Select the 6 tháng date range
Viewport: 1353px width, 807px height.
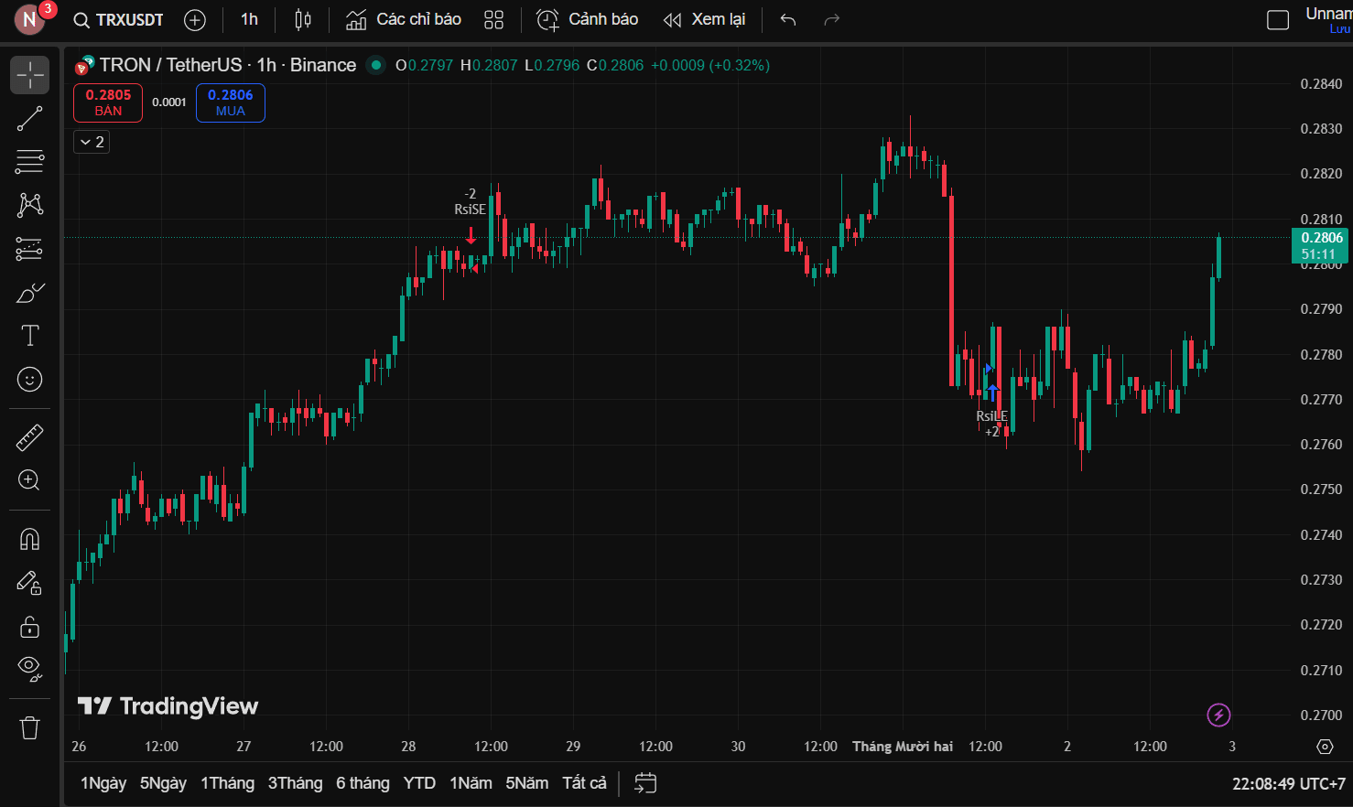(363, 783)
